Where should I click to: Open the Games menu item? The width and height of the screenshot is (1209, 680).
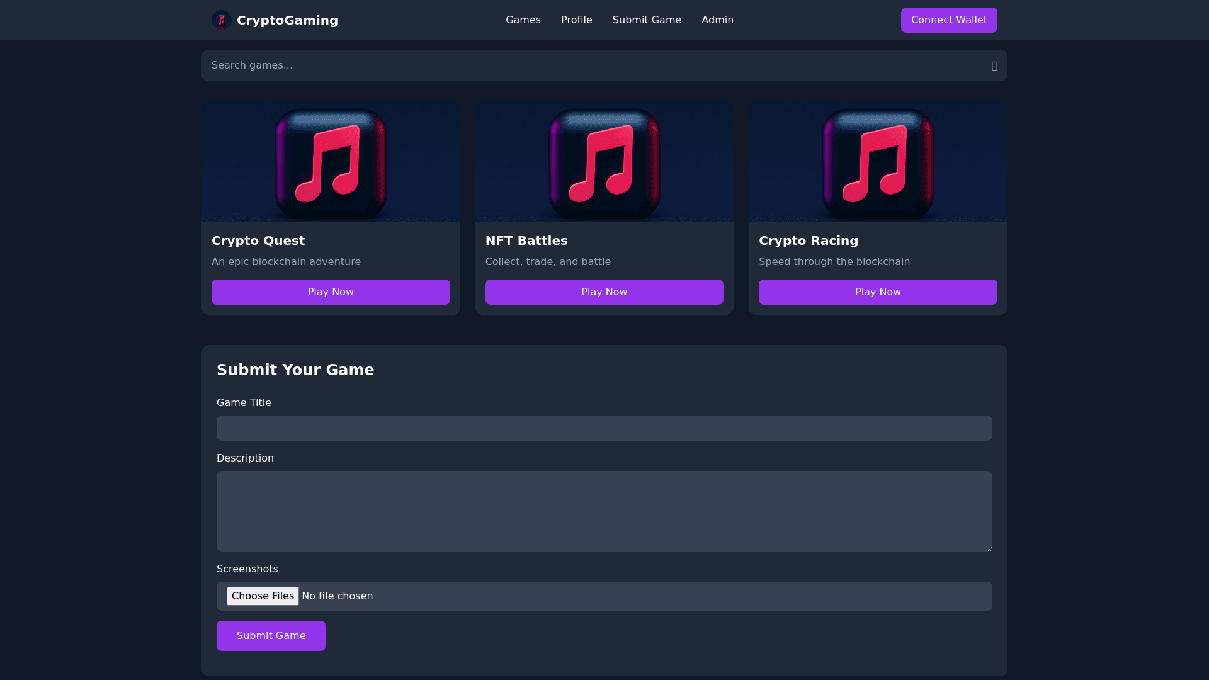(x=523, y=20)
